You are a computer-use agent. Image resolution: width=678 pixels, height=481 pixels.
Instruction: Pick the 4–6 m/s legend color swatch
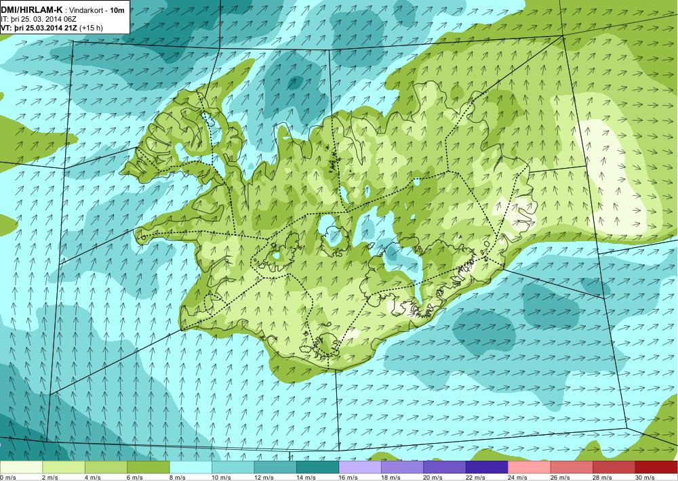pyautogui.click(x=106, y=467)
